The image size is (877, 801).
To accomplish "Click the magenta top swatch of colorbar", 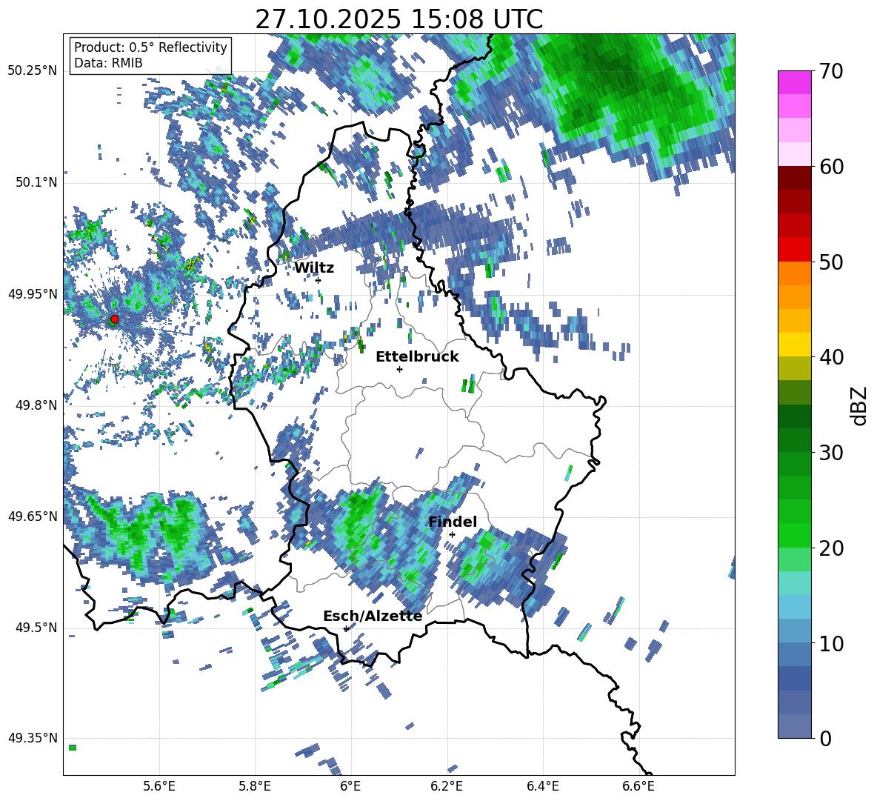I will 794,82.
